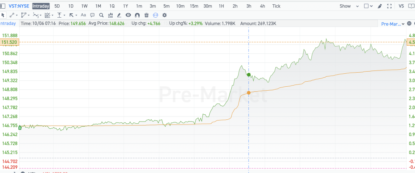Screen dimensions: 415x173
Task: Click the 151.520 price label
Action: [x=9, y=42]
